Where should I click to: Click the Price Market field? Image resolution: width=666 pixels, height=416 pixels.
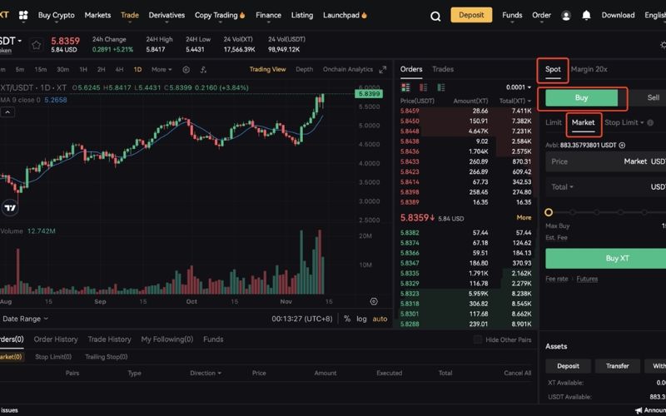point(606,161)
